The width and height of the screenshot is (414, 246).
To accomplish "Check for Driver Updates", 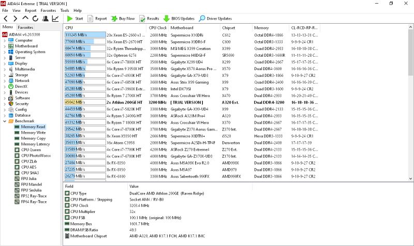I will click(215, 19).
